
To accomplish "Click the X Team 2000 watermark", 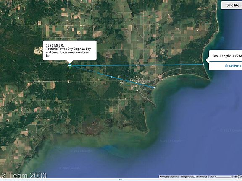I will coord(24,176).
